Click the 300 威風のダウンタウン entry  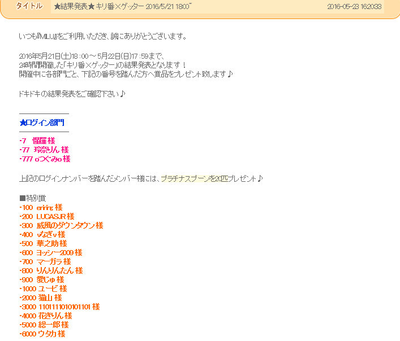click(x=61, y=225)
